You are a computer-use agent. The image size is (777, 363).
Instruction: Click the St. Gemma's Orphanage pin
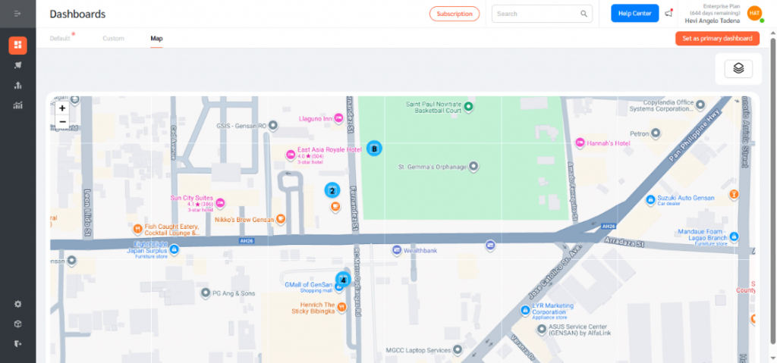(473, 167)
